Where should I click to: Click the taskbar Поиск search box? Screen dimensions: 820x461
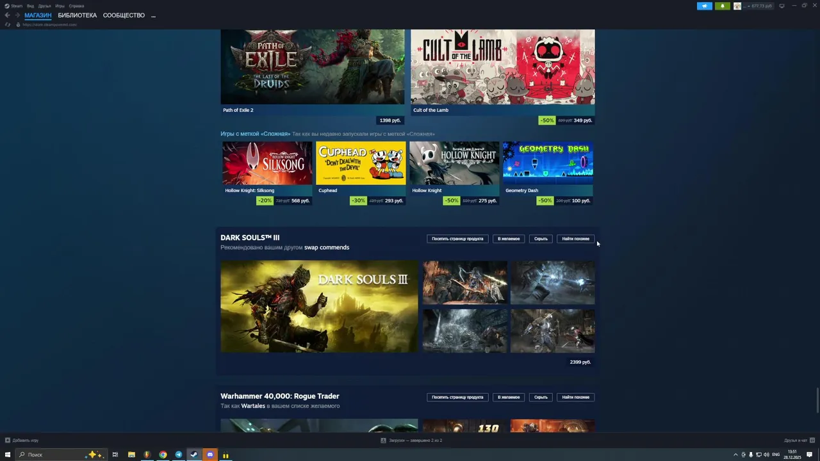[60, 455]
